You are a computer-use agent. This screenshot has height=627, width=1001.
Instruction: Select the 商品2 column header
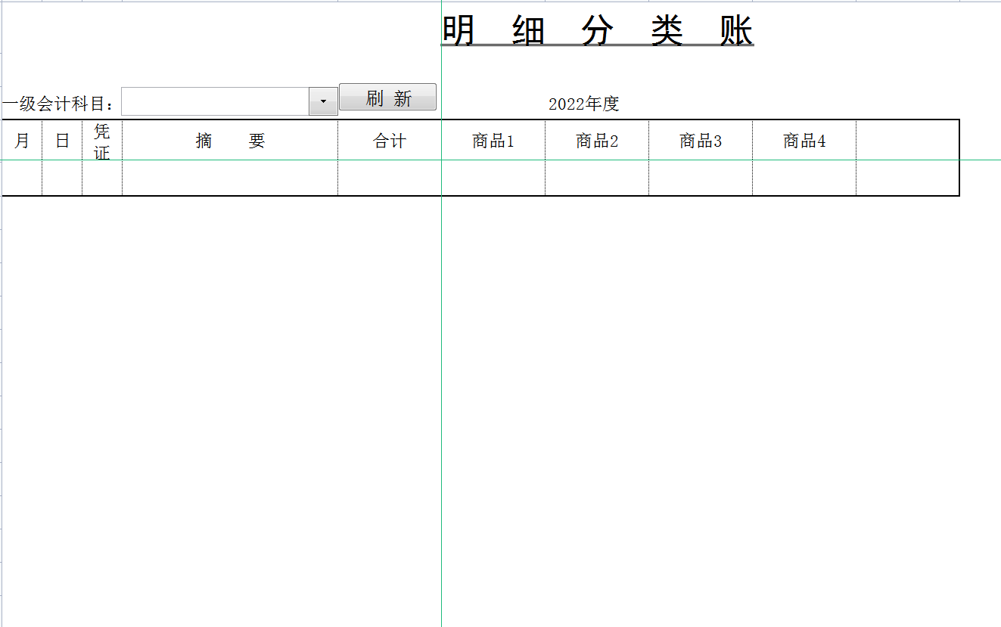[597, 140]
